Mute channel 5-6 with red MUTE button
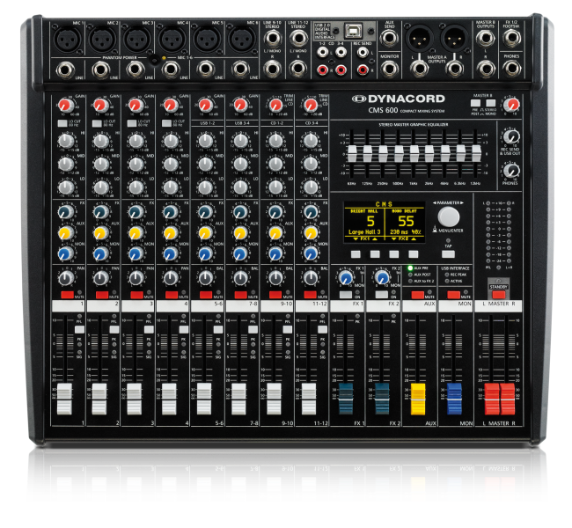The width and height of the screenshot is (572, 528). tap(206, 295)
